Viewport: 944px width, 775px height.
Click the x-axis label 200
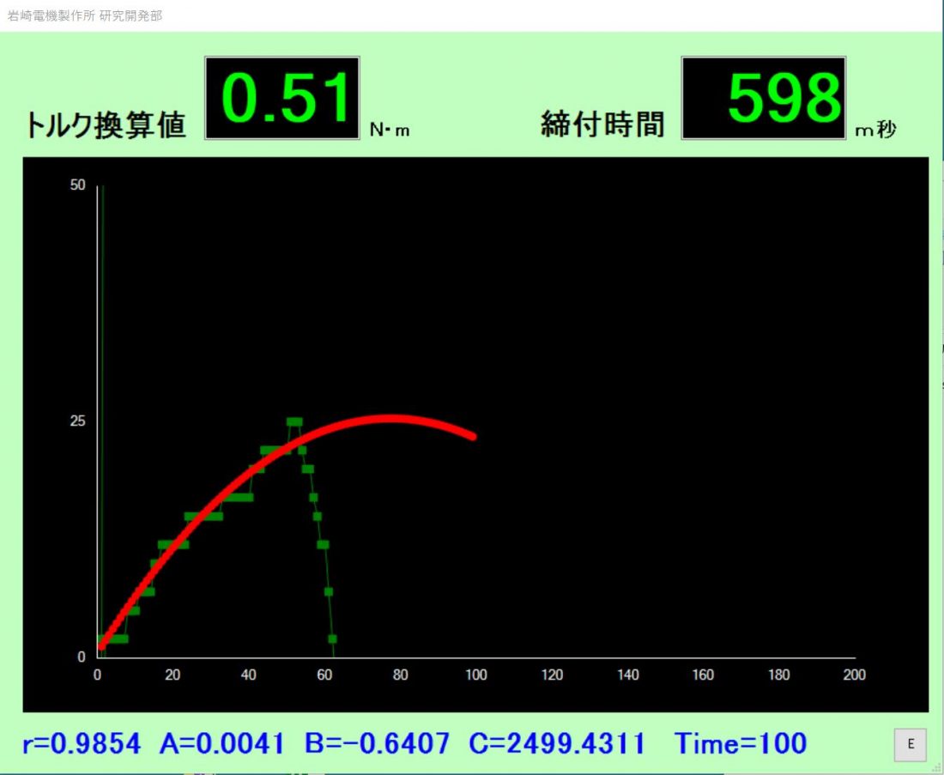854,675
